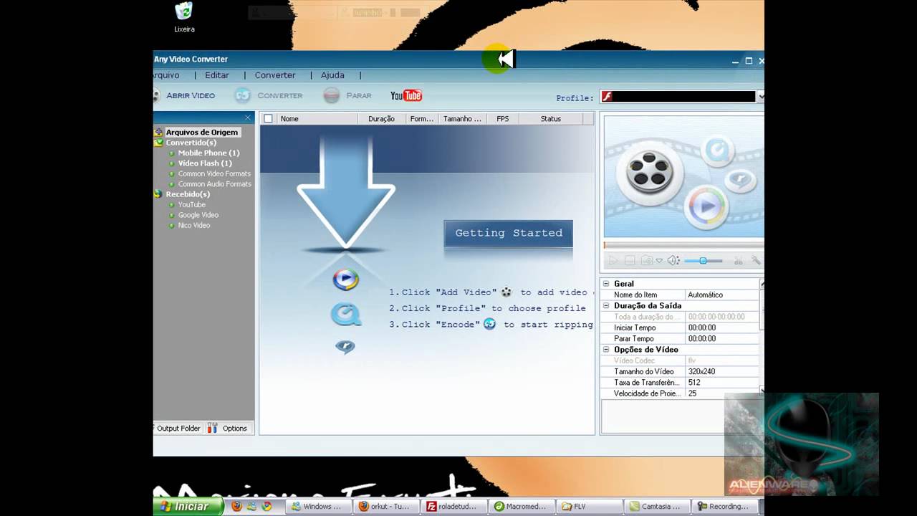Select Arquivos de Origem in sidebar
The image size is (917, 516).
[x=202, y=133]
